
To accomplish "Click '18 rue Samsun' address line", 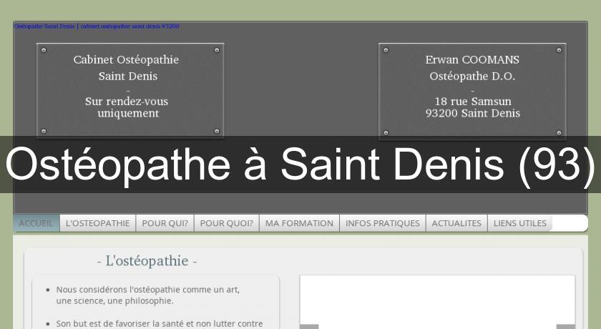I will pos(473,101).
